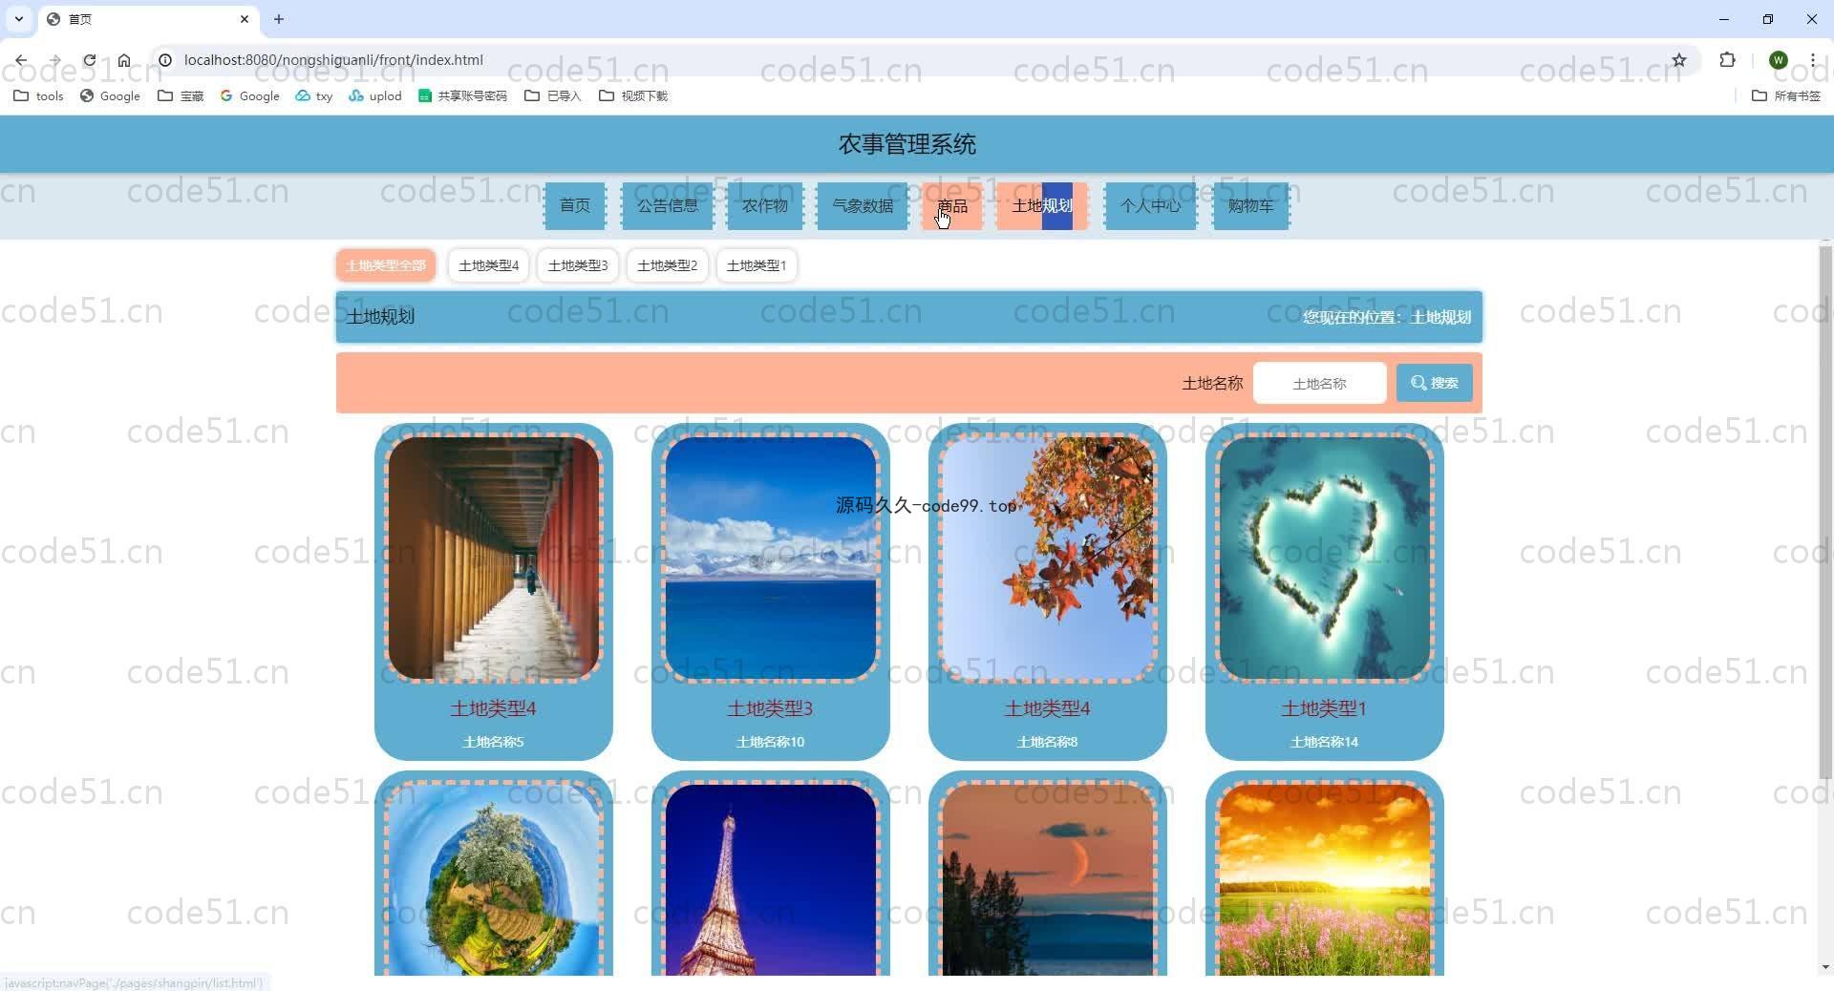The width and height of the screenshot is (1834, 991).
Task: Open Chrome three-dot menu
Action: (x=1812, y=60)
